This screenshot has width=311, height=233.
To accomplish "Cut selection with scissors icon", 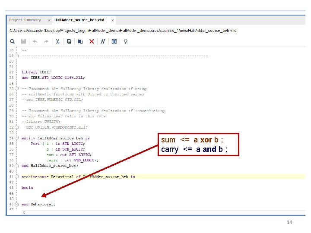I will (x=57, y=41).
